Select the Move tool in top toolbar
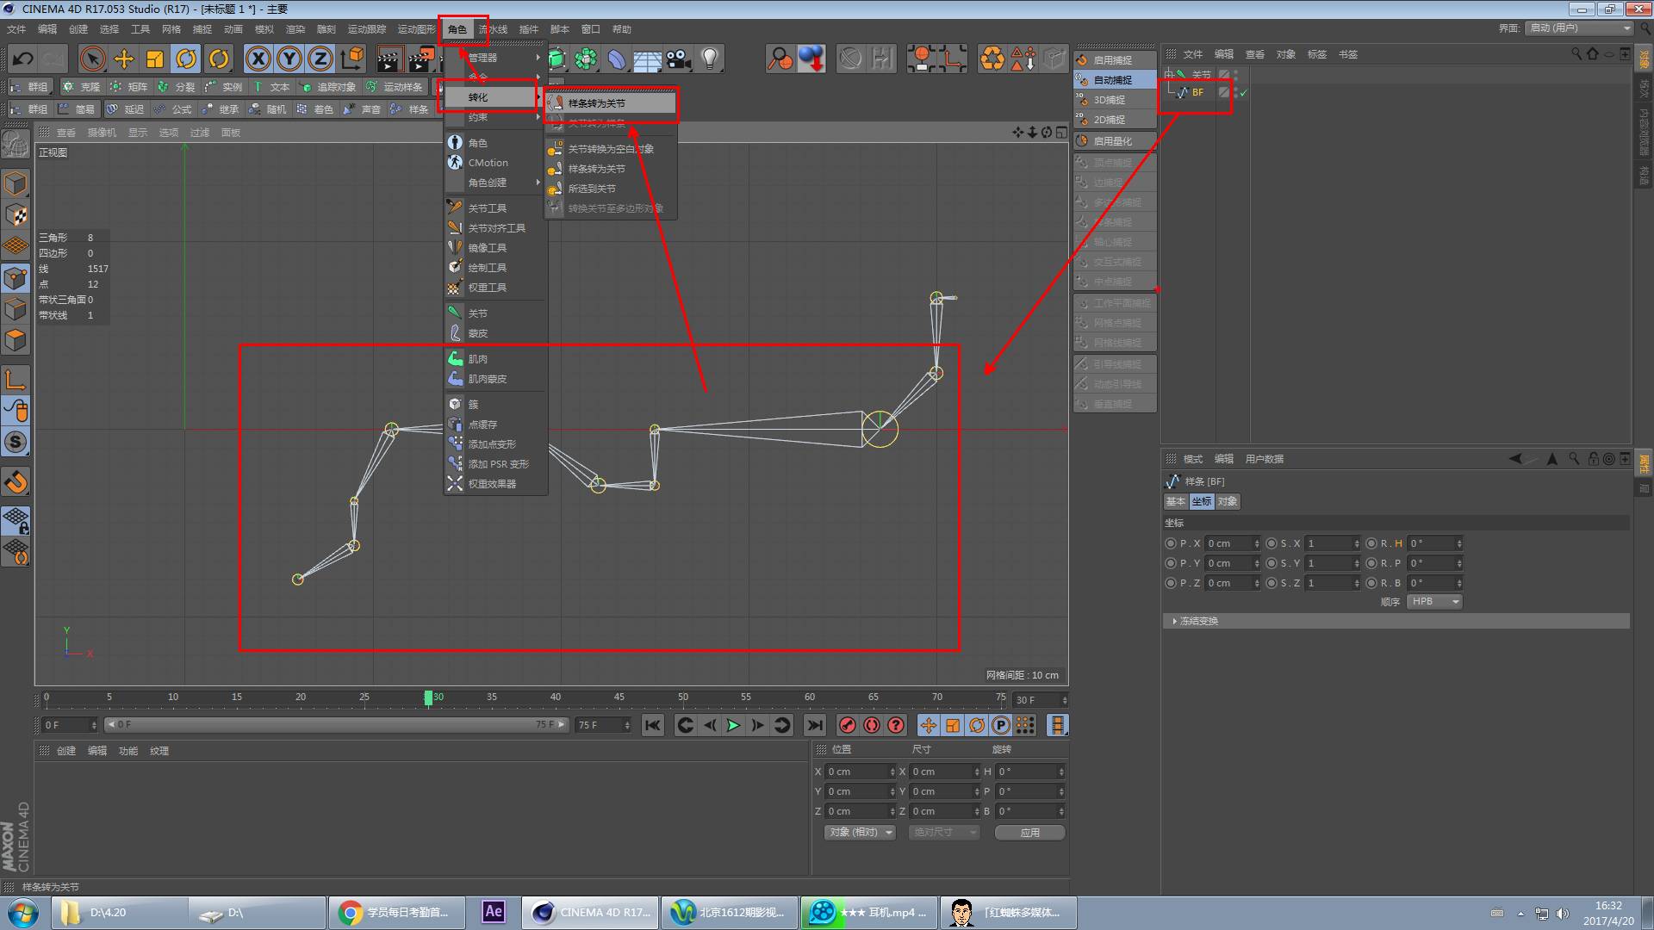This screenshot has height=930, width=1654. pyautogui.click(x=124, y=59)
